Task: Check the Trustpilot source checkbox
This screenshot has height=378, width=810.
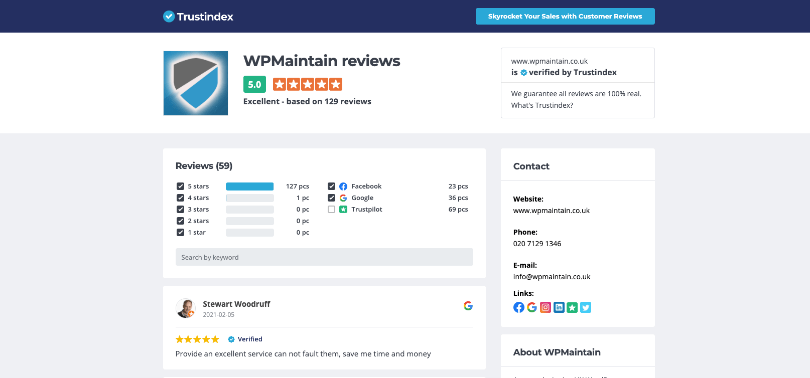Action: [x=332, y=210]
